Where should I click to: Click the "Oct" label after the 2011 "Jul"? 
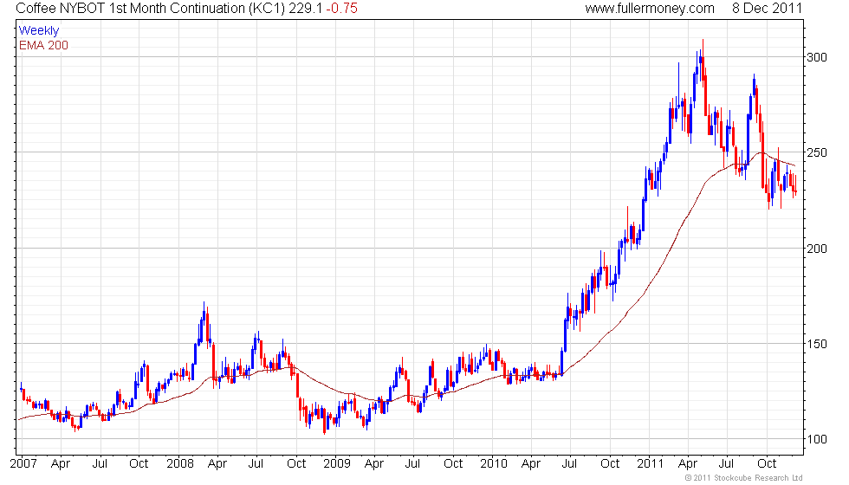(x=766, y=463)
